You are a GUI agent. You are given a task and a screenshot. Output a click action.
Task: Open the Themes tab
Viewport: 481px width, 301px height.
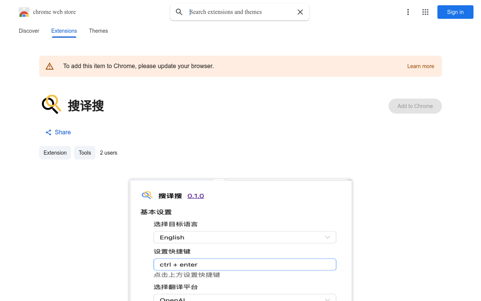pyautogui.click(x=98, y=31)
